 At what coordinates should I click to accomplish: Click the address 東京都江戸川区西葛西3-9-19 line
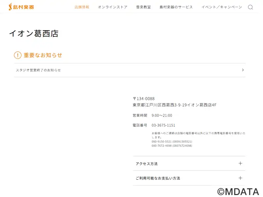(175, 105)
